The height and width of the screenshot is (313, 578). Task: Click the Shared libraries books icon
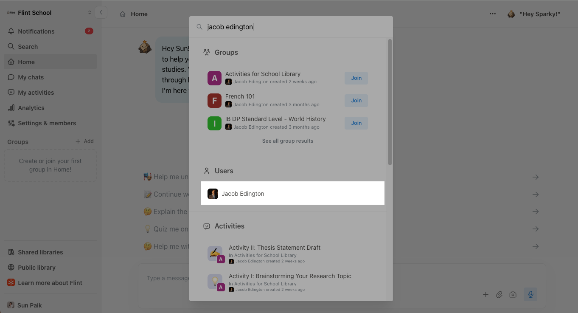pyautogui.click(x=11, y=252)
